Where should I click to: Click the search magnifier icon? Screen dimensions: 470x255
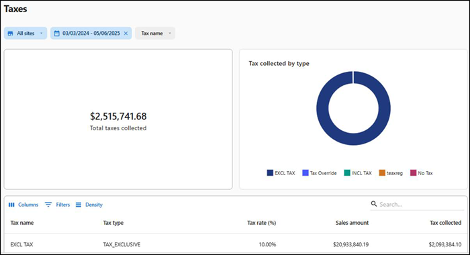(x=374, y=204)
